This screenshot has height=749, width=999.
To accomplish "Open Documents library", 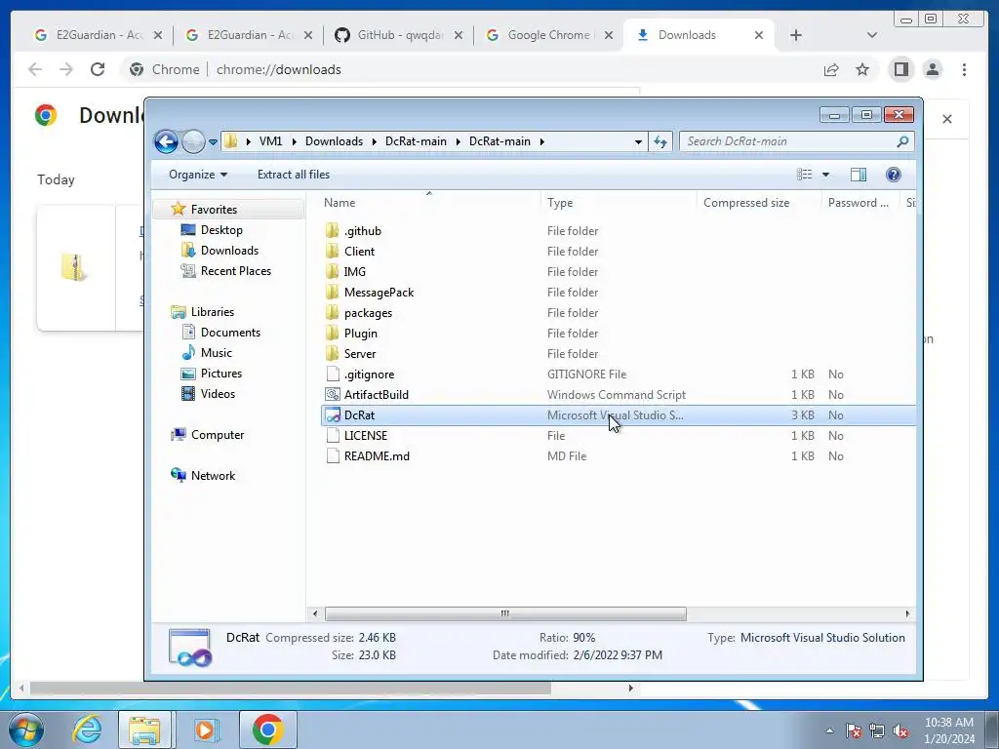I will 230,333.
